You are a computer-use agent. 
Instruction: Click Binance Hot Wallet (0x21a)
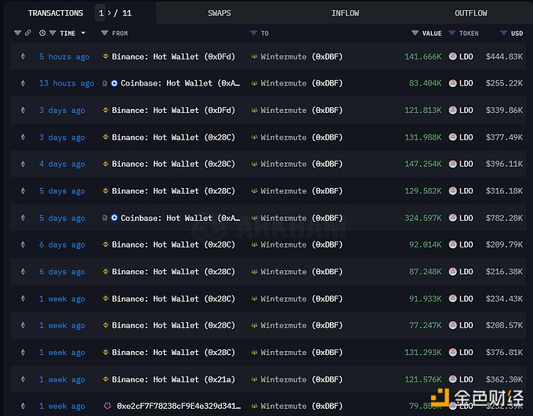click(173, 380)
